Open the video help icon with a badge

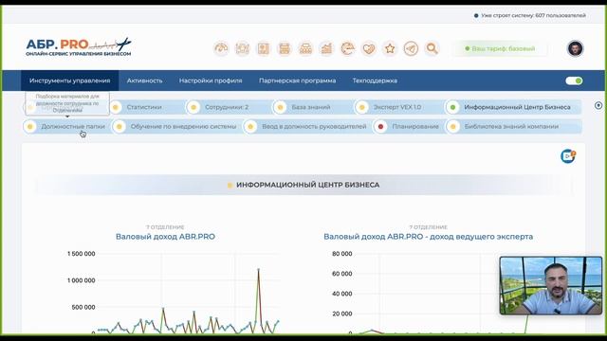568,156
